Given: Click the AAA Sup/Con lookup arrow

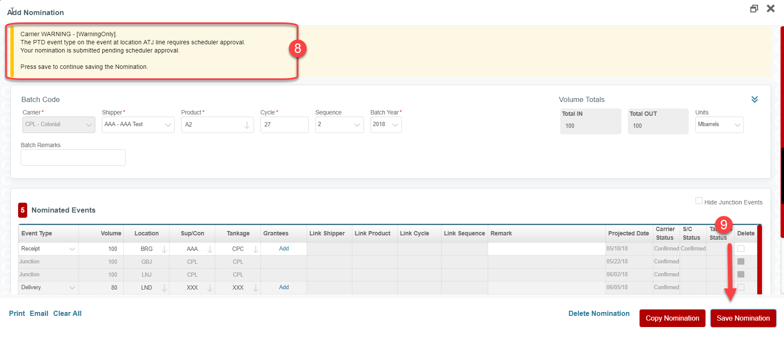Looking at the screenshot, I should (x=210, y=249).
